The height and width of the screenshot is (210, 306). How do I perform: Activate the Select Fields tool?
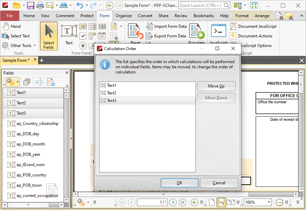click(49, 36)
